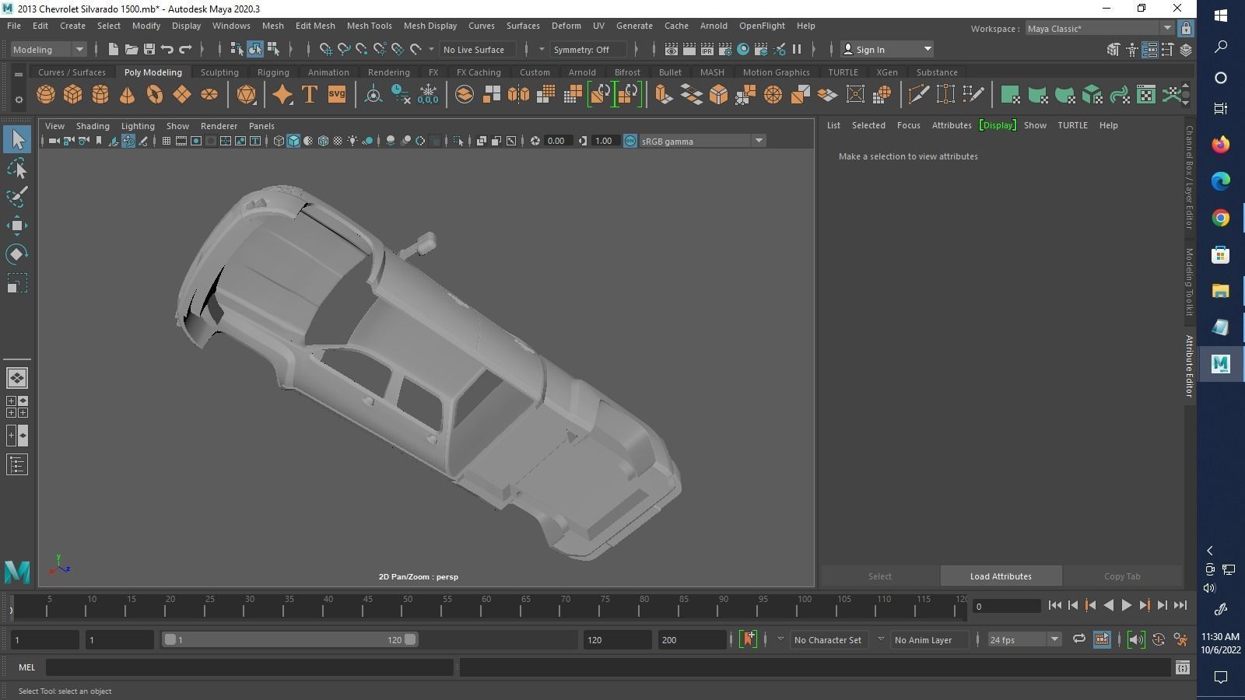
Task: Open the Modeling menu set dropdown
Action: tap(49, 49)
